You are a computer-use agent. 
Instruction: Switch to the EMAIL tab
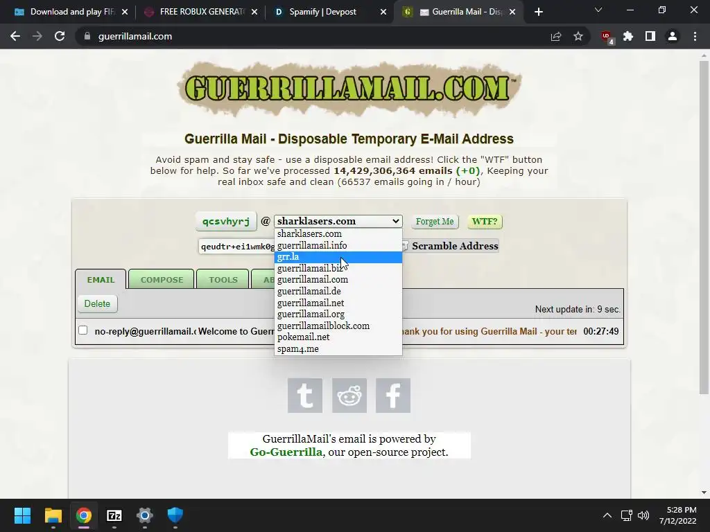pos(101,280)
